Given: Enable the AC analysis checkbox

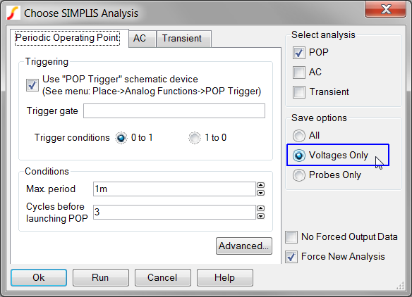Looking at the screenshot, I should 299,72.
